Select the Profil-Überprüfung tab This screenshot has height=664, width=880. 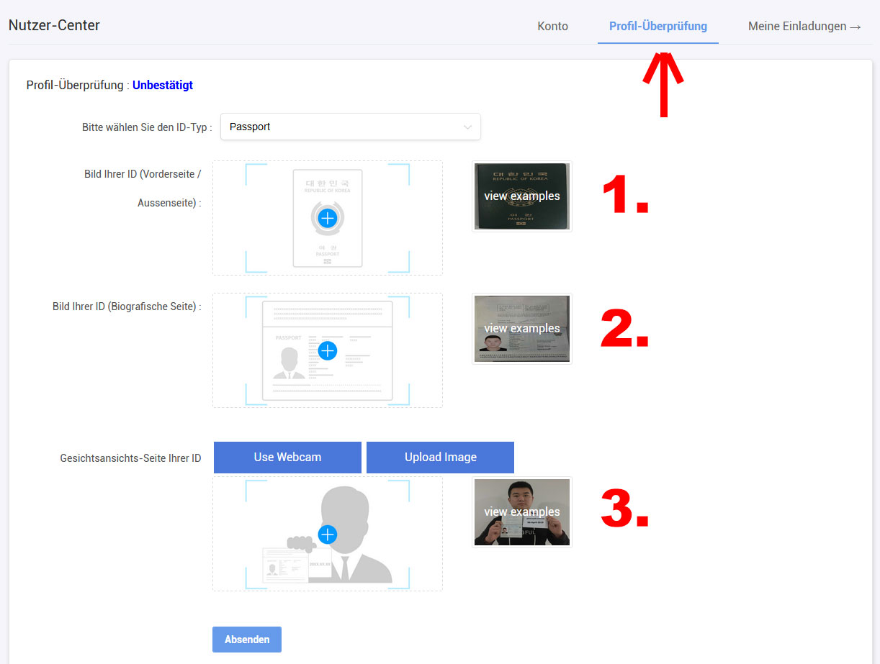click(657, 27)
